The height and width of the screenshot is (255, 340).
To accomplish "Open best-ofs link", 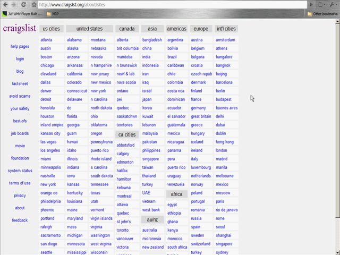I will pyautogui.click(x=20, y=121).
